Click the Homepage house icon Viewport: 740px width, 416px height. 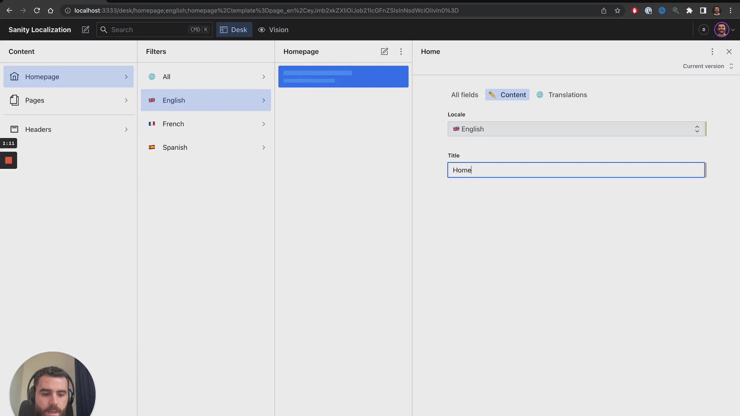[14, 77]
